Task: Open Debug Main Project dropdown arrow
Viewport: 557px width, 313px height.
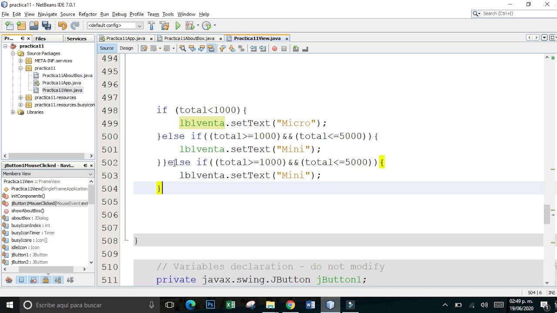Action: point(198,26)
